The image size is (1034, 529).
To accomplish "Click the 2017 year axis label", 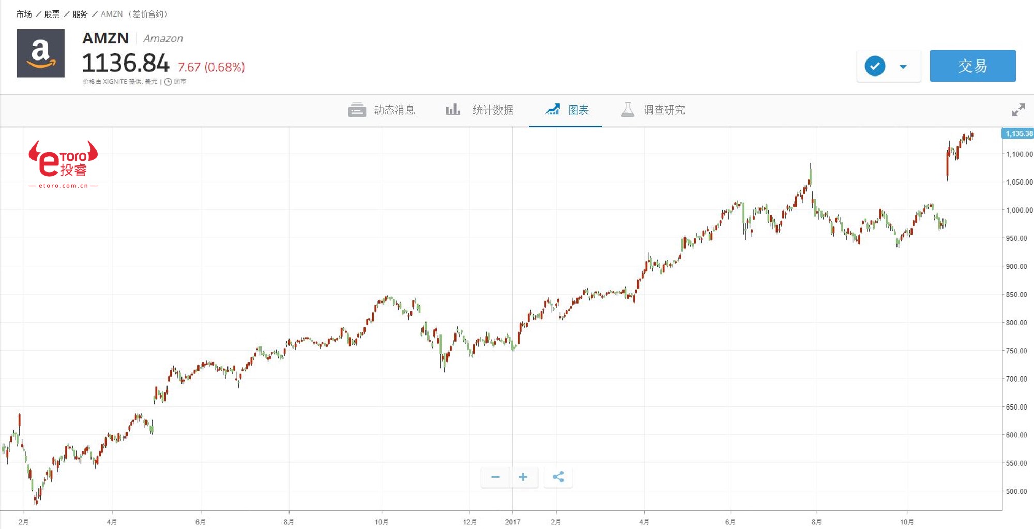I will [512, 522].
